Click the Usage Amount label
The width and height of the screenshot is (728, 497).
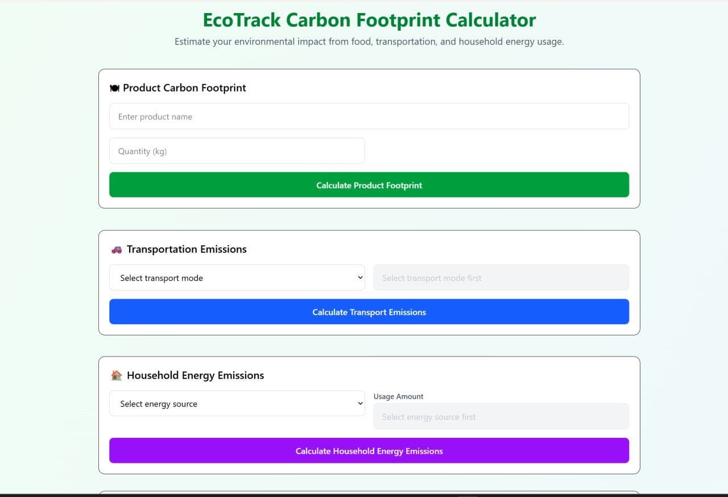[398, 396]
